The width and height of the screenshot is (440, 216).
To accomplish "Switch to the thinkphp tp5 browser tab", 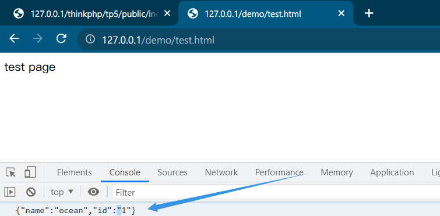I will click(x=89, y=14).
